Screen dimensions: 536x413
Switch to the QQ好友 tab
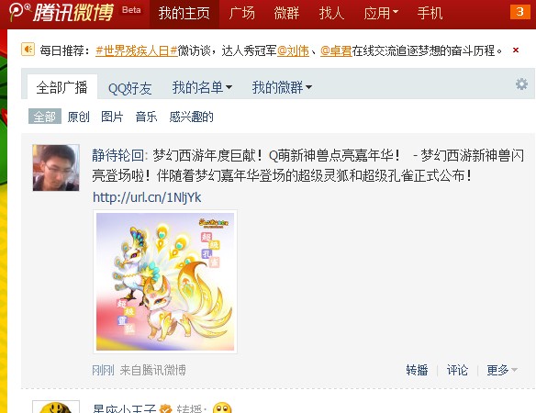(x=130, y=88)
